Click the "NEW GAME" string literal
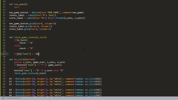The height and width of the screenshot is (100, 178). pyautogui.click(x=53, y=12)
